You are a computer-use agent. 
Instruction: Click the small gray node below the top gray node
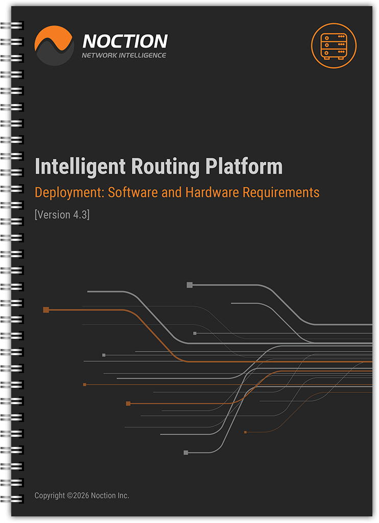click(195, 333)
